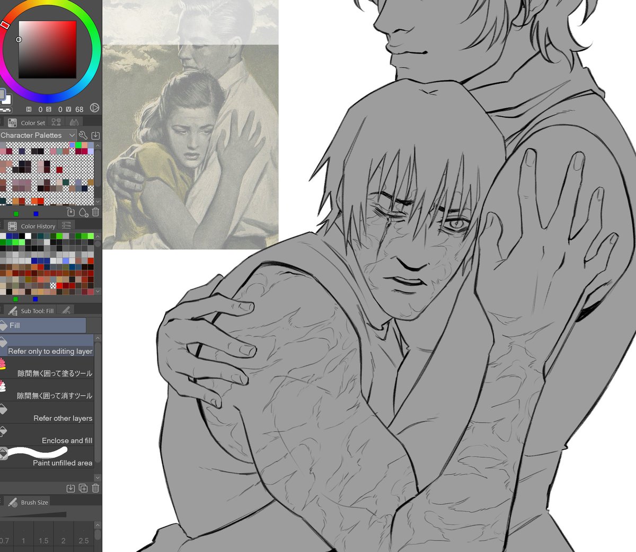This screenshot has width=636, height=552.
Task: Switch to the tab next to Color History
Action: (66, 226)
